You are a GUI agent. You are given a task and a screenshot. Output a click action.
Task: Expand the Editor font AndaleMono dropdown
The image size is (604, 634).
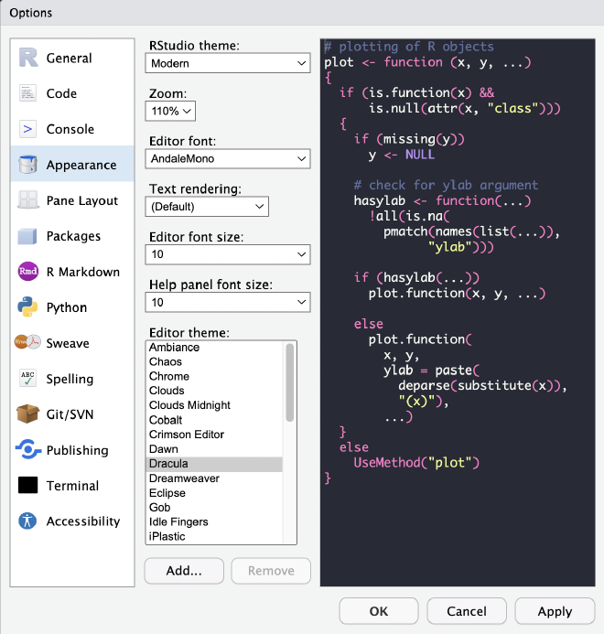[227, 159]
